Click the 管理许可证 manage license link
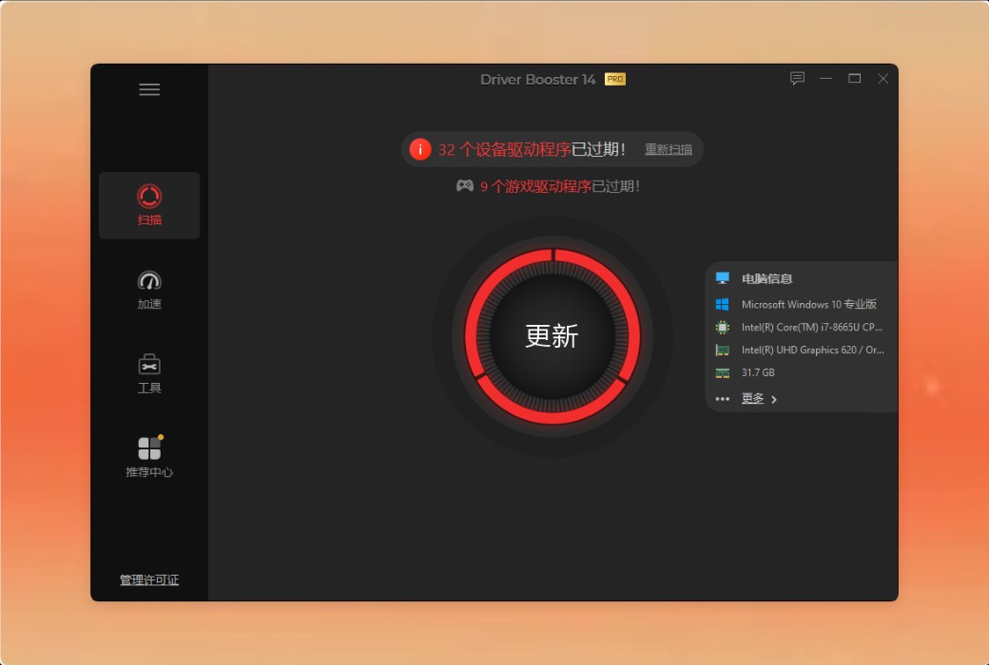 (x=149, y=579)
